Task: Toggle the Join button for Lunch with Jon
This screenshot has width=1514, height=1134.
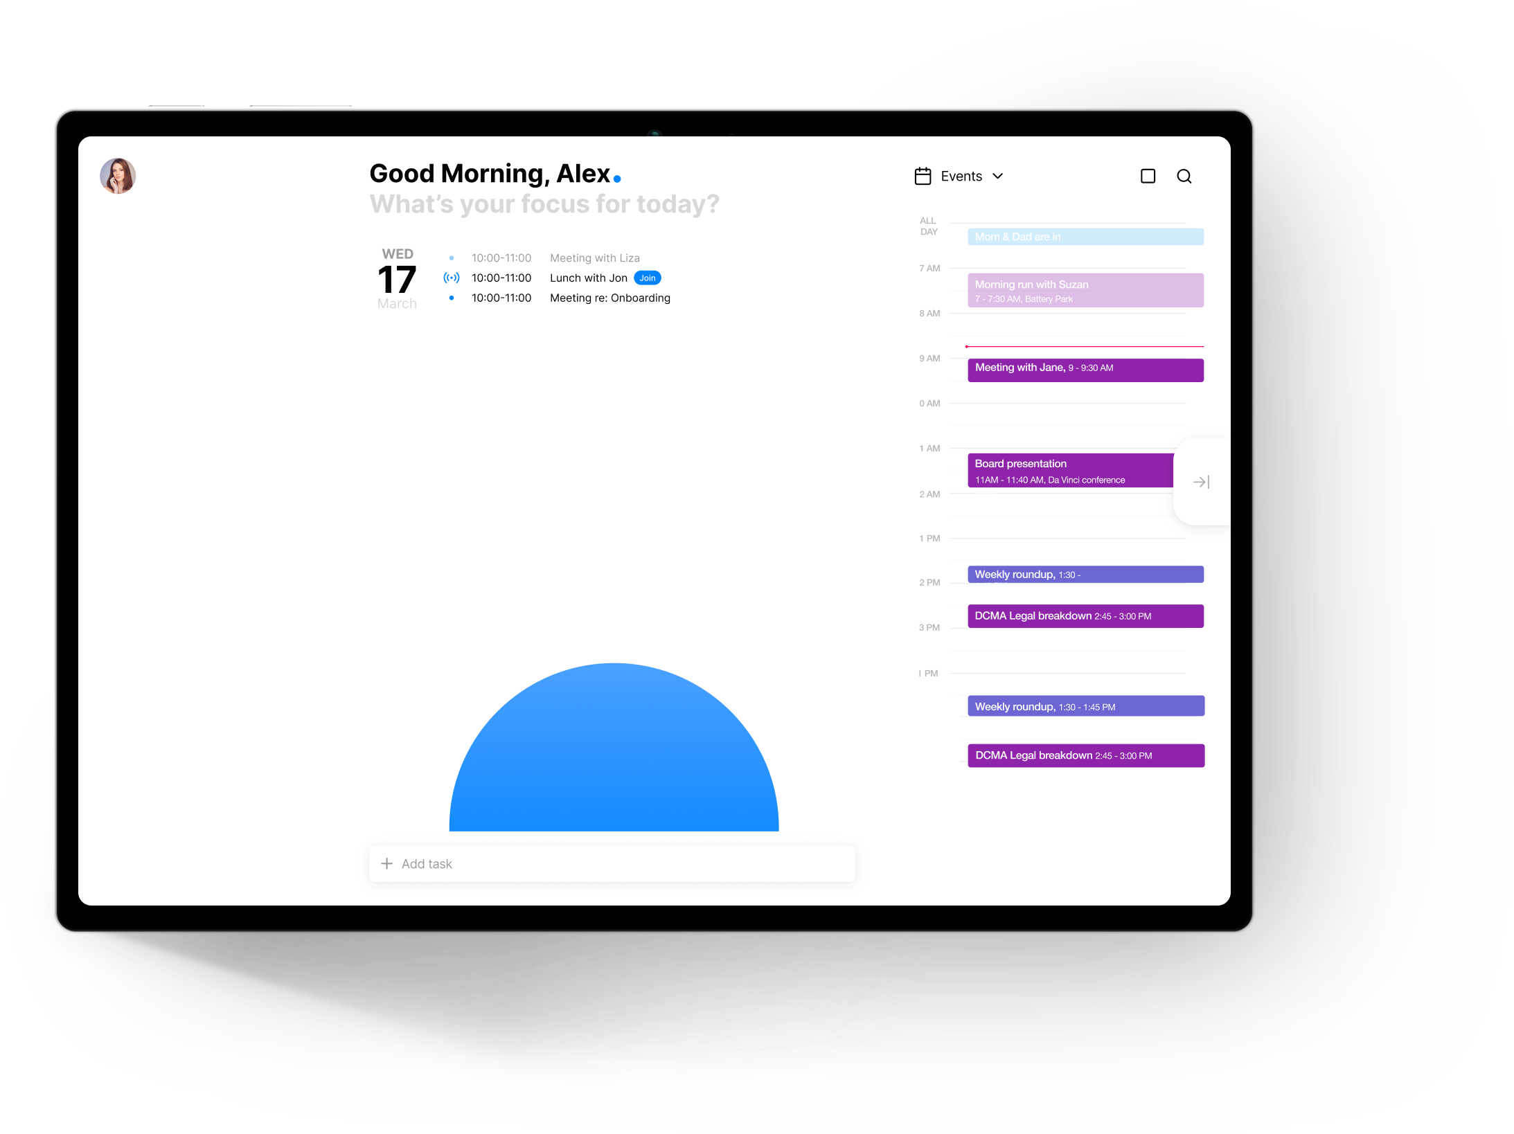Action: [x=647, y=278]
